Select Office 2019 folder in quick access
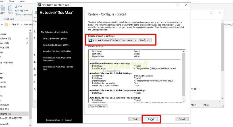The width and height of the screenshot is (233, 127). [x=5, y=47]
